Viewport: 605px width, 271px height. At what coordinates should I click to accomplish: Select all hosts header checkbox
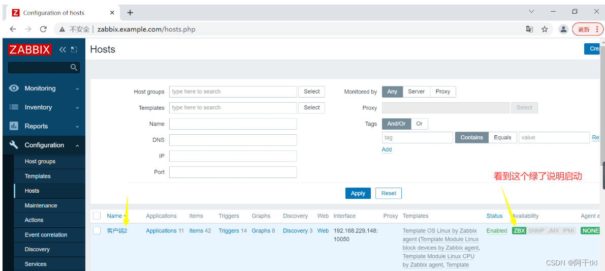97,216
